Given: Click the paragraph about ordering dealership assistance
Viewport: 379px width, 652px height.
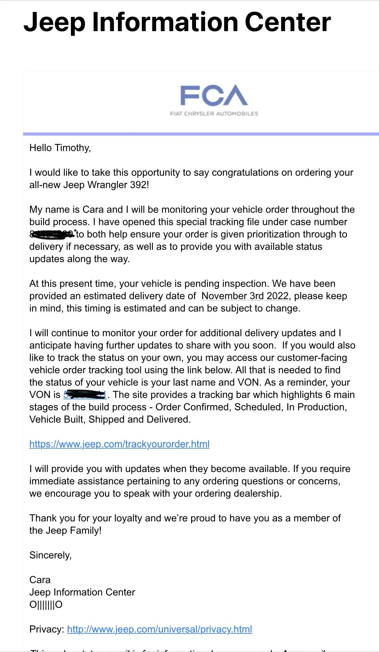Looking at the screenshot, I should [x=190, y=481].
